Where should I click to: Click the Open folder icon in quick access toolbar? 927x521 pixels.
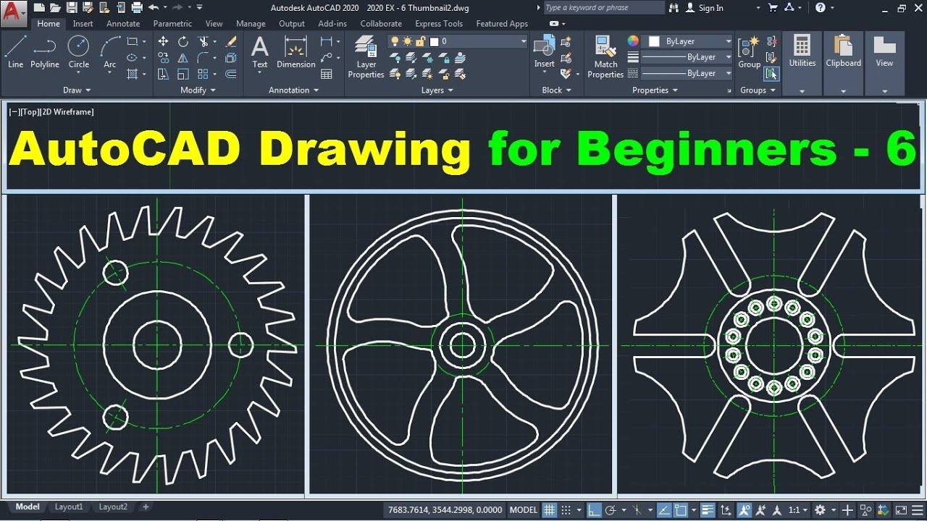[x=55, y=7]
